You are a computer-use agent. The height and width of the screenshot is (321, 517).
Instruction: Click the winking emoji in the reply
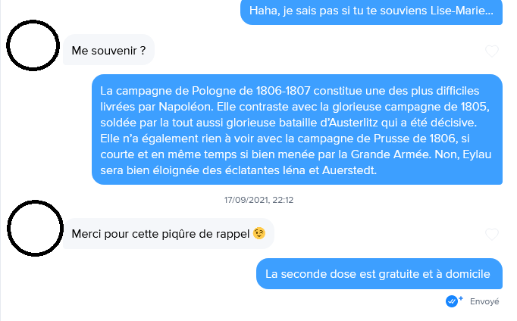coord(258,234)
